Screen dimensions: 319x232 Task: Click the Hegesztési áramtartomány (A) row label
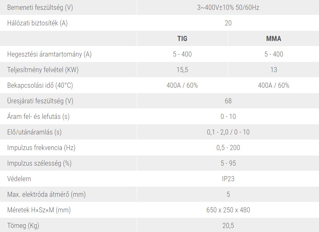coord(50,54)
